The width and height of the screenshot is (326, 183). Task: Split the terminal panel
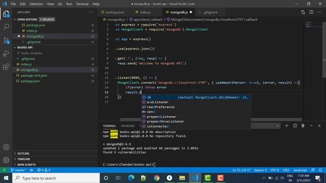295,126
